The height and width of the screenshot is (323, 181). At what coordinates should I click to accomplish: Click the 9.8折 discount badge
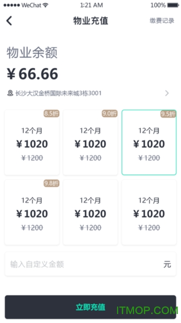point(52,183)
